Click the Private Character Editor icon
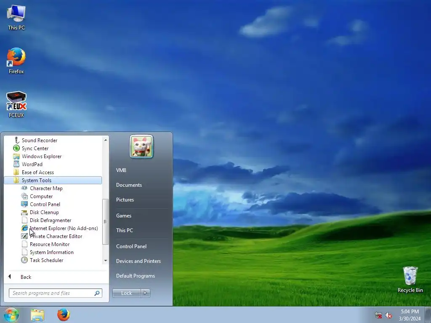Screen dimensions: 431x323 pyautogui.click(x=24, y=236)
